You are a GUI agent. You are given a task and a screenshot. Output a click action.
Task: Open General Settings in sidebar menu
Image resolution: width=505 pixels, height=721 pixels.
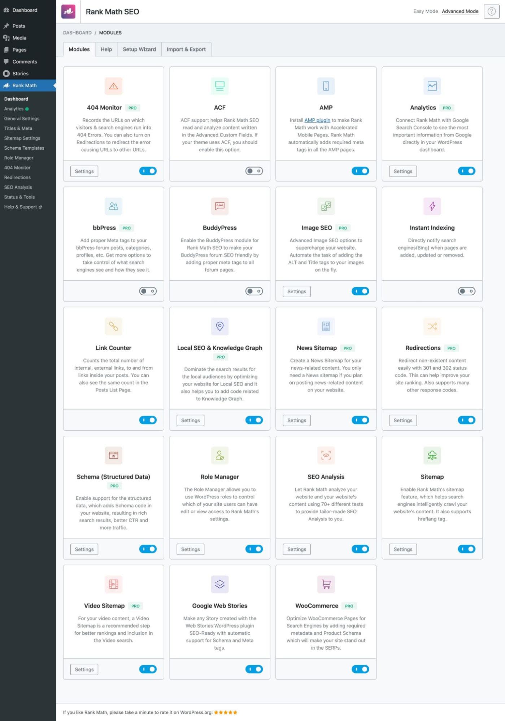pyautogui.click(x=22, y=119)
